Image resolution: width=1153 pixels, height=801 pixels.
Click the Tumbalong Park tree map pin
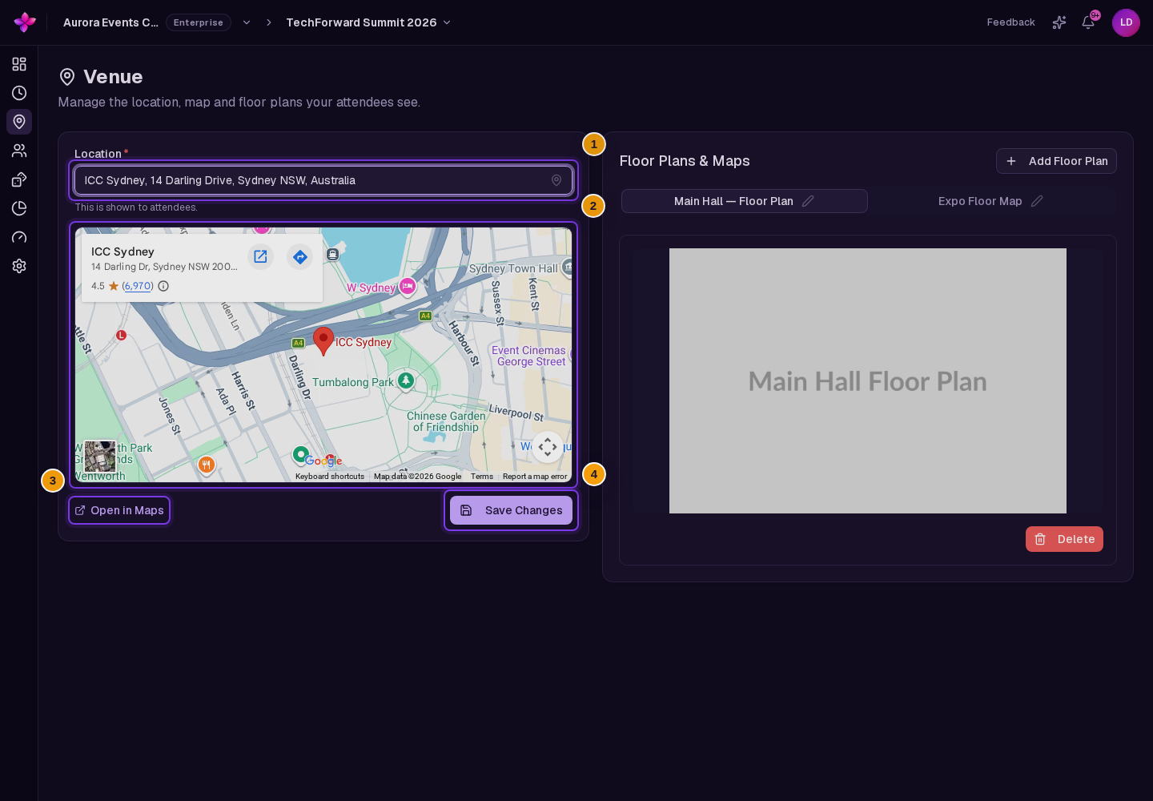(406, 380)
